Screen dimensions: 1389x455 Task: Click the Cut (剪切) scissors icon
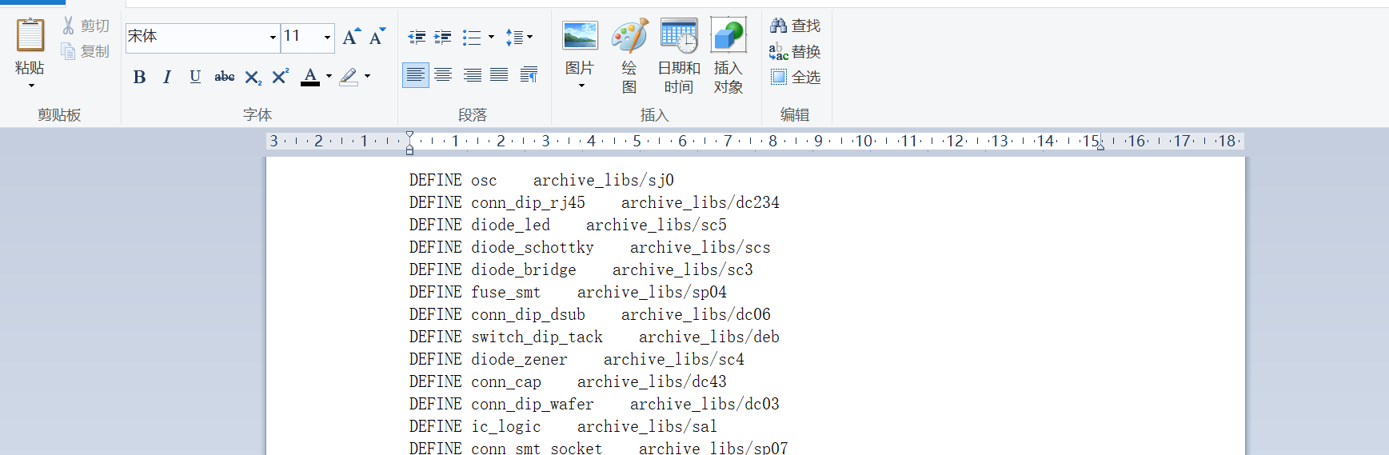(69, 26)
